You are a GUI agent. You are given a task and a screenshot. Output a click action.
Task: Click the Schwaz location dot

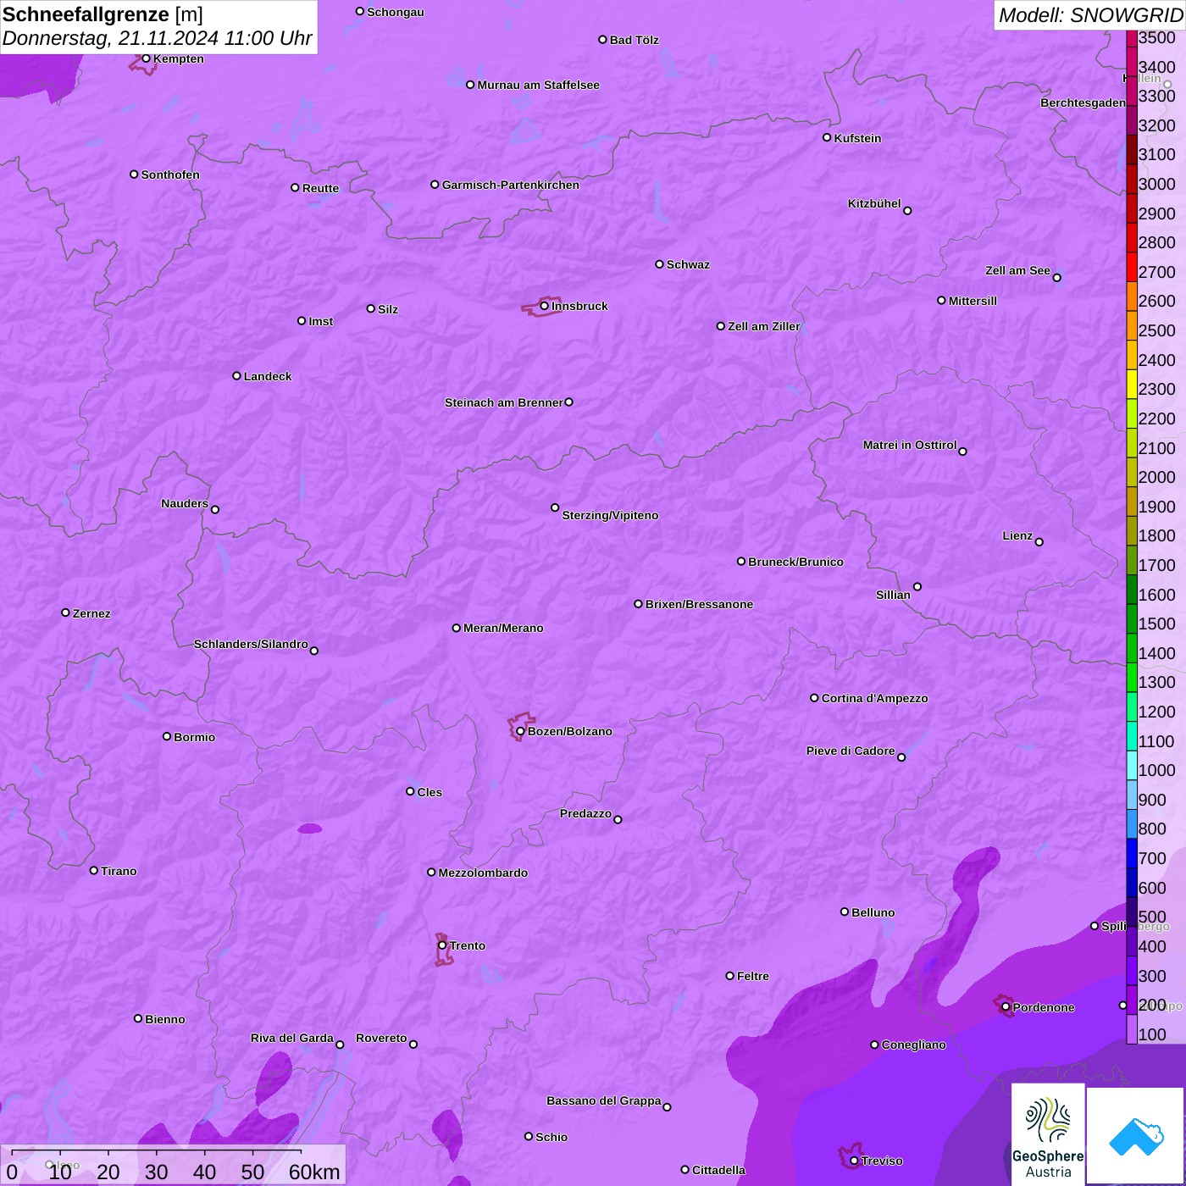[x=660, y=264]
